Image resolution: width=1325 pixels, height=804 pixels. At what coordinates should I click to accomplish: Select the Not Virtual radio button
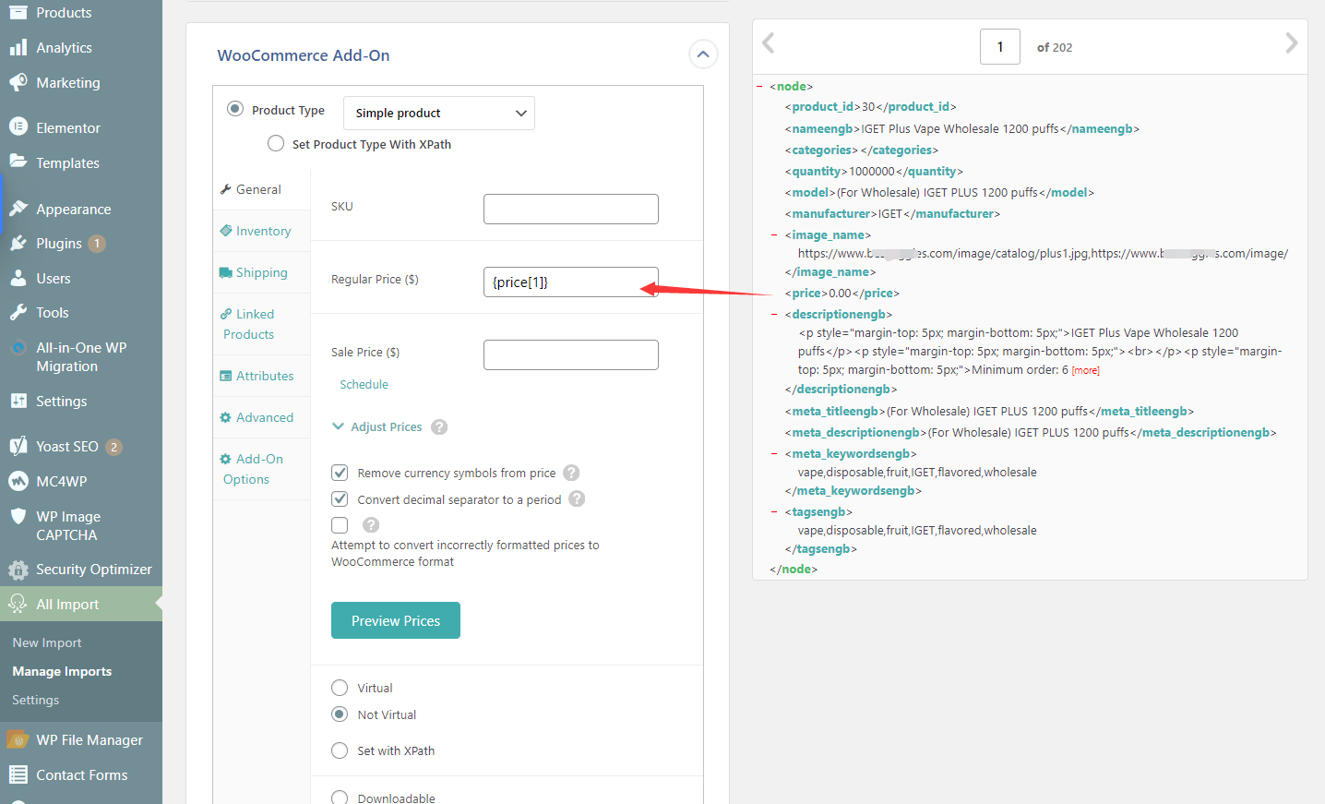tap(340, 714)
